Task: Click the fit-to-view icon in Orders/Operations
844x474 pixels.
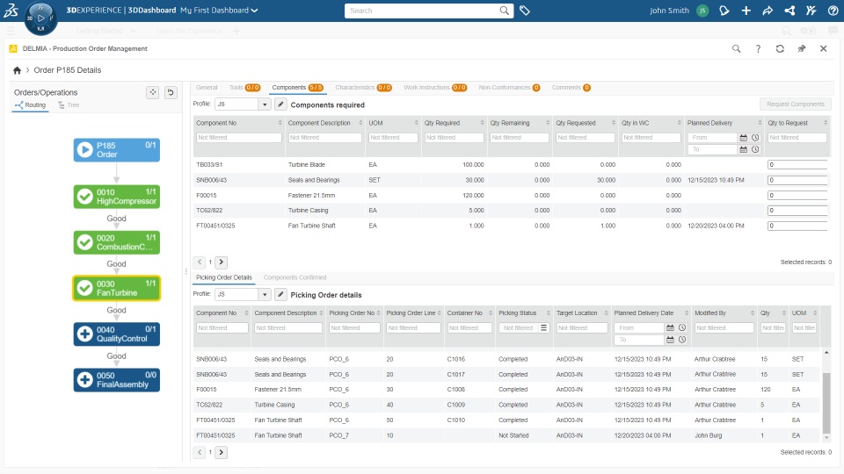Action: pos(153,92)
